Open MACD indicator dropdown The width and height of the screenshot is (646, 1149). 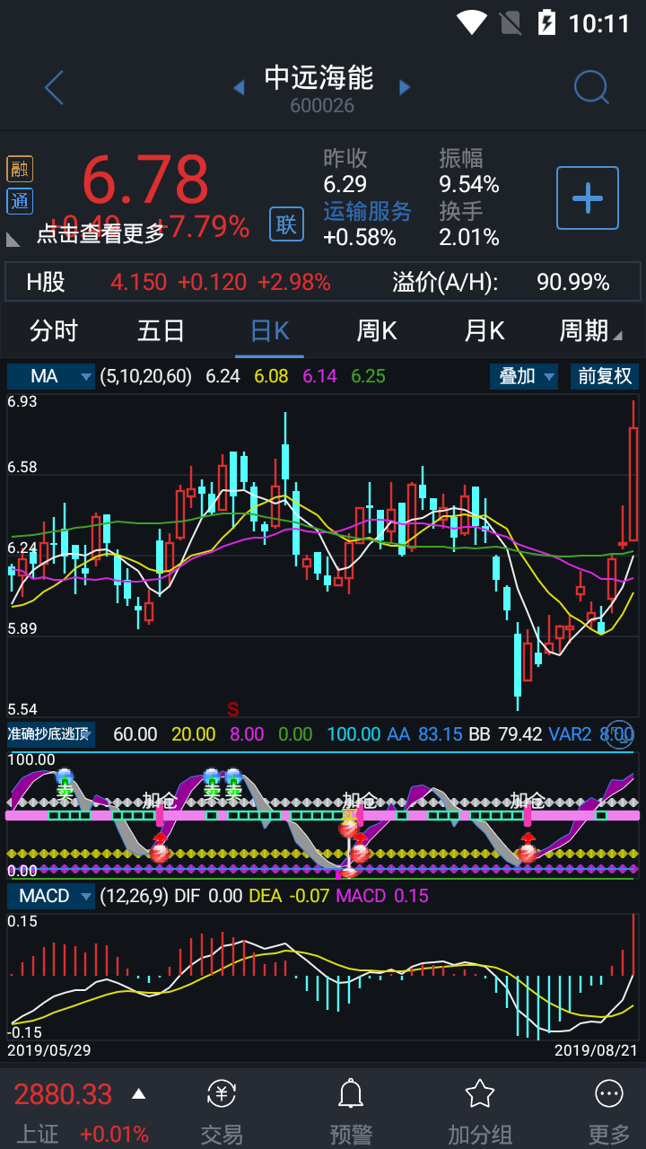[x=51, y=896]
